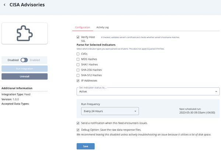Go back using the left chevron arrow
The image size is (221, 151).
(5, 5)
